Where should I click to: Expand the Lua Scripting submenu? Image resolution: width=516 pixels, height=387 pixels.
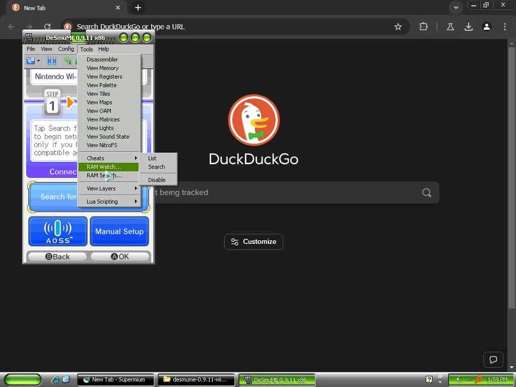(x=109, y=202)
